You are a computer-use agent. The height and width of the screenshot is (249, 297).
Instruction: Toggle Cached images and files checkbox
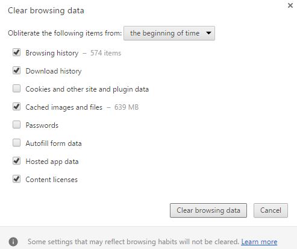click(x=16, y=107)
